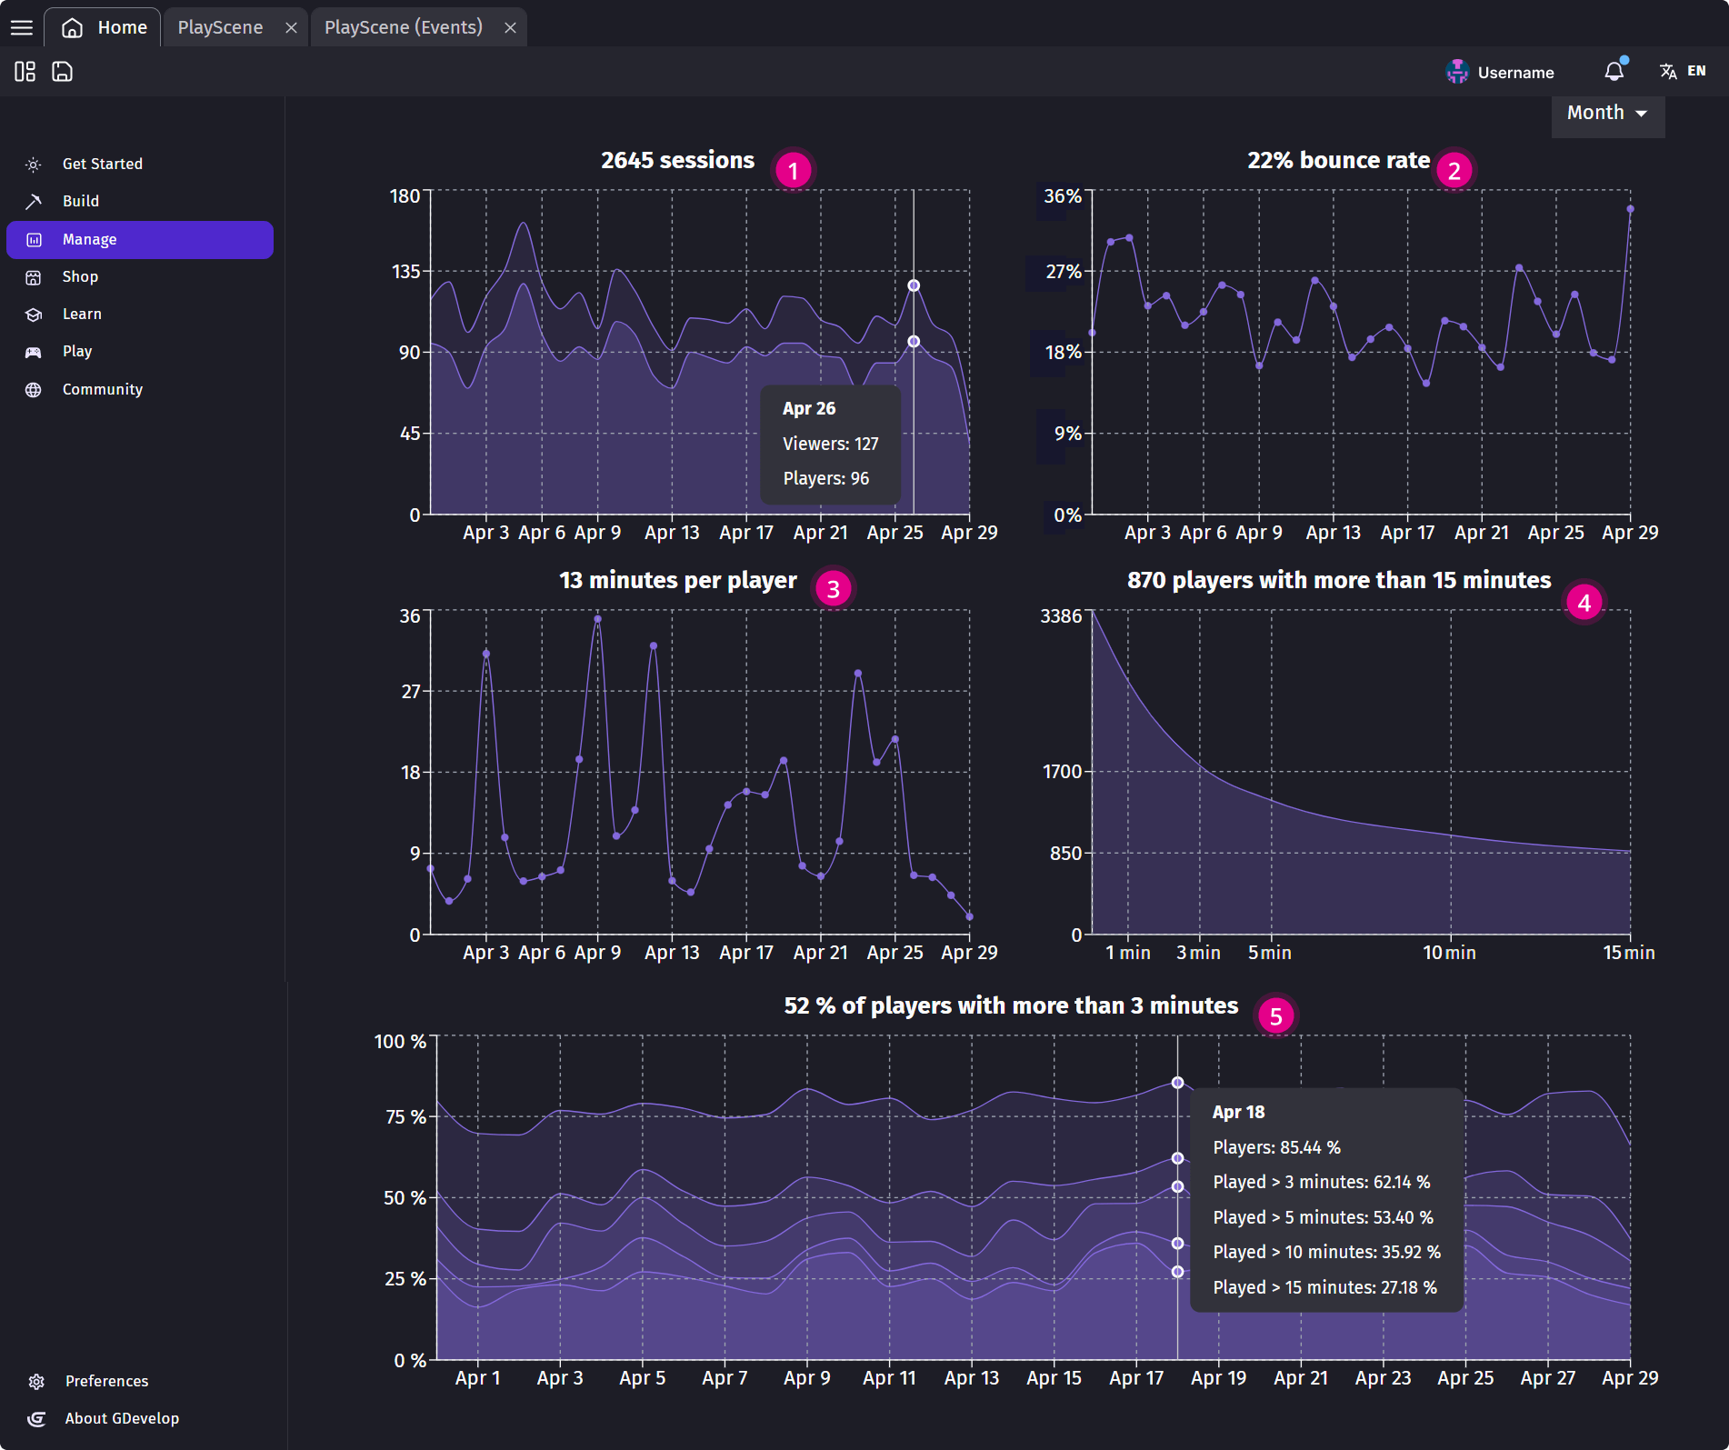Open Preferences from the sidebar footer
This screenshot has height=1450, width=1729.
tap(106, 1380)
